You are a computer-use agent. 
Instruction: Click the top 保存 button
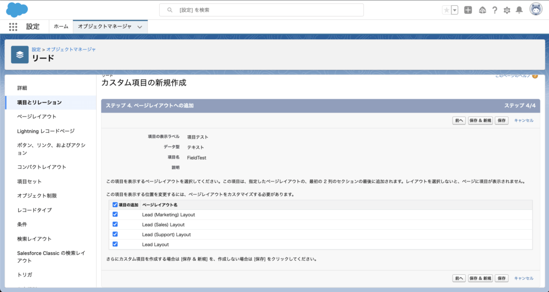click(x=502, y=121)
